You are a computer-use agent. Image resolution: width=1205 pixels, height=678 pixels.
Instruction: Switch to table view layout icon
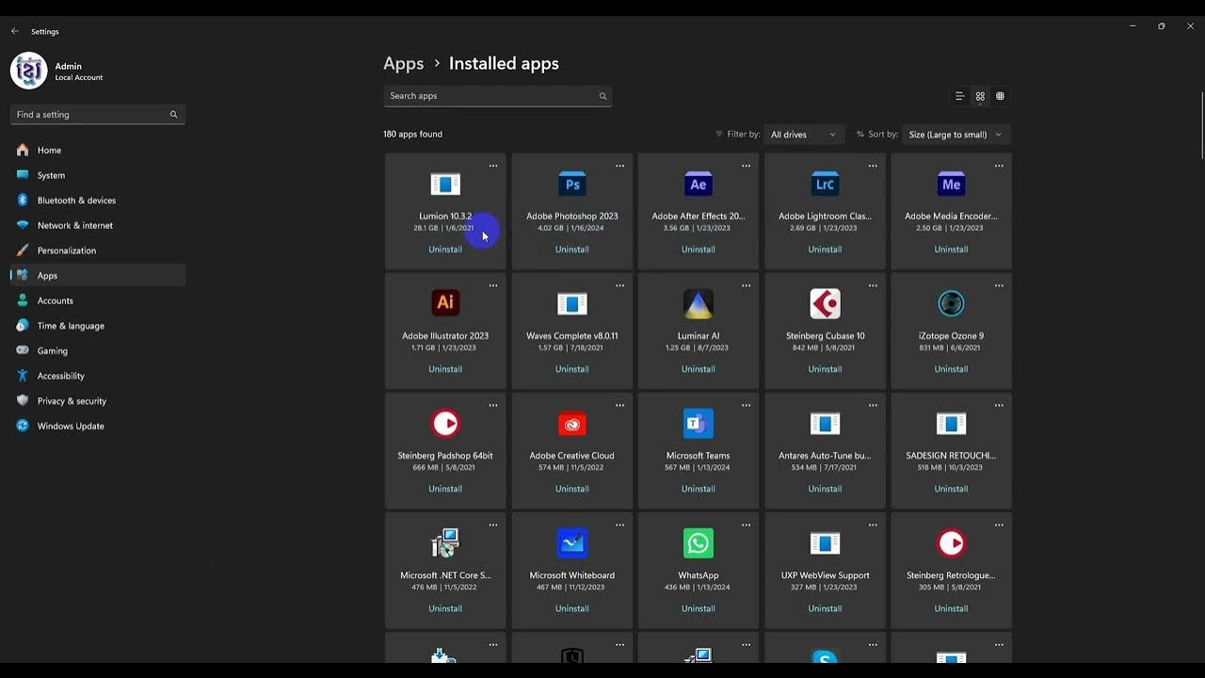click(1000, 96)
